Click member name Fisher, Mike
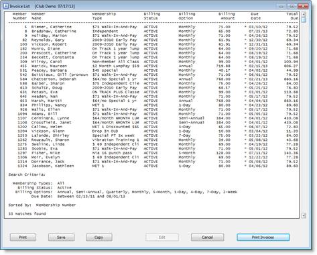The height and width of the screenshot is (255, 317). (46, 153)
